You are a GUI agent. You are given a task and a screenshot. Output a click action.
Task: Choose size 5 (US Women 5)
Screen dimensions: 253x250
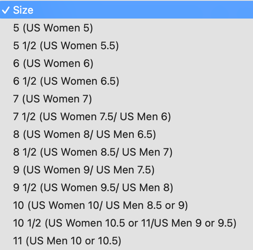pyautogui.click(x=53, y=28)
